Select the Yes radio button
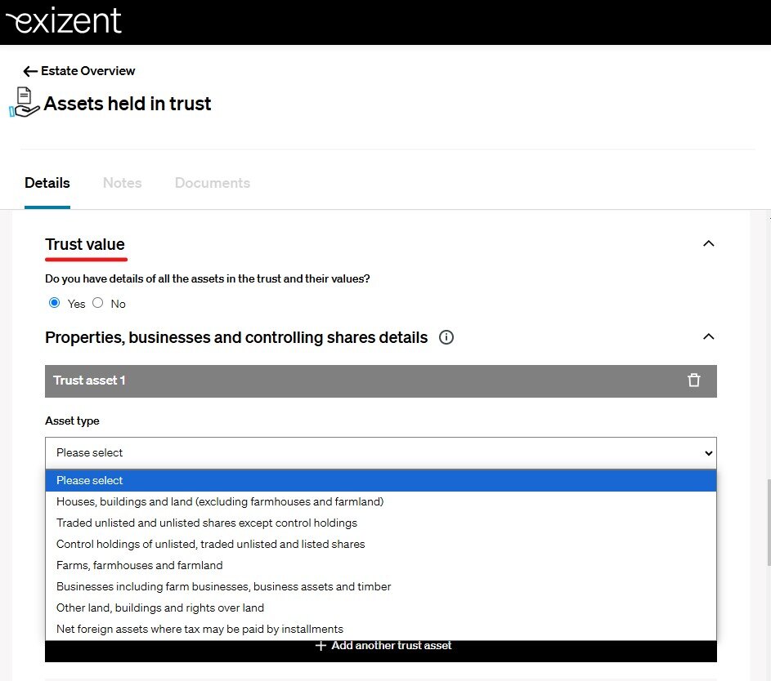The image size is (771, 681). [x=55, y=303]
